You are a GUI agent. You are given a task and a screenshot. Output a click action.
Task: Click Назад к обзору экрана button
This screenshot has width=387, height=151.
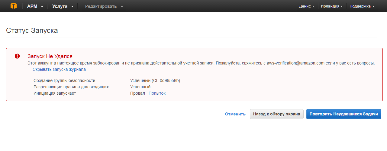click(x=276, y=114)
